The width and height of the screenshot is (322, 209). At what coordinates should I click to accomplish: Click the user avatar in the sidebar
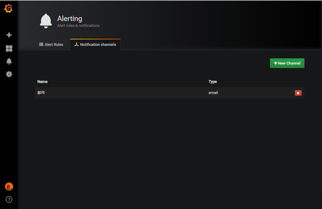pyautogui.click(x=9, y=187)
